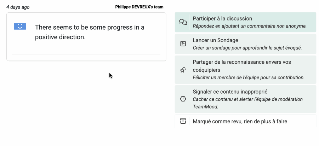Click "Féliciter un membre de l'équipe" description
The height and width of the screenshot is (146, 319).
coord(249,77)
